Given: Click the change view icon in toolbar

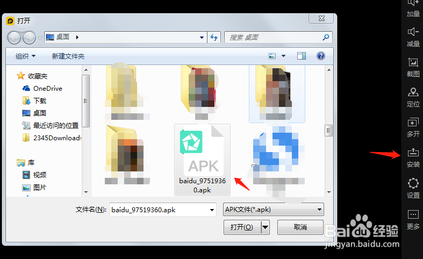Looking at the screenshot, I should coord(272,56).
